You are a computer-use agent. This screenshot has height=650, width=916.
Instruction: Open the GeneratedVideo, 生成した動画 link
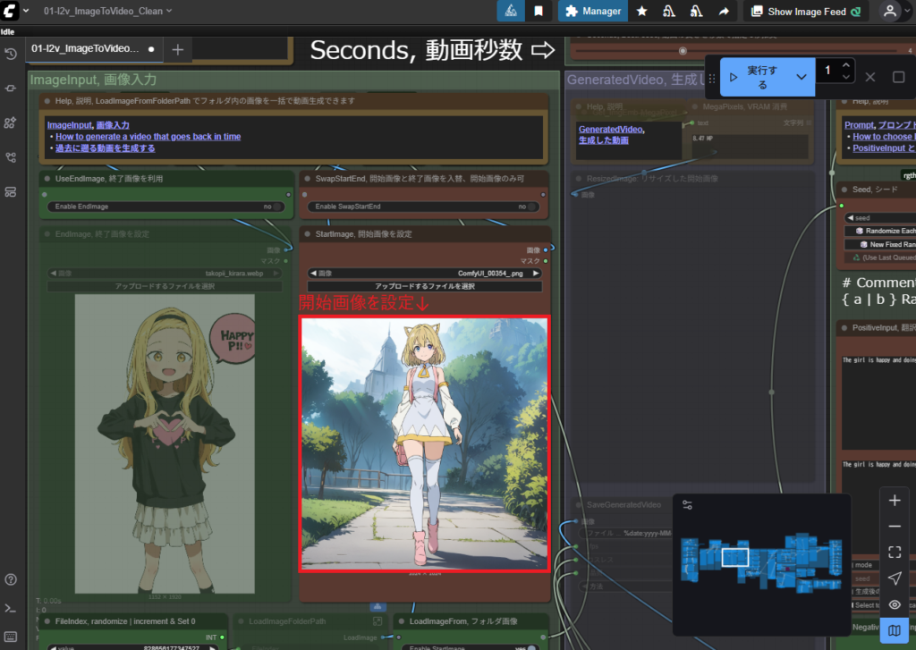point(611,135)
